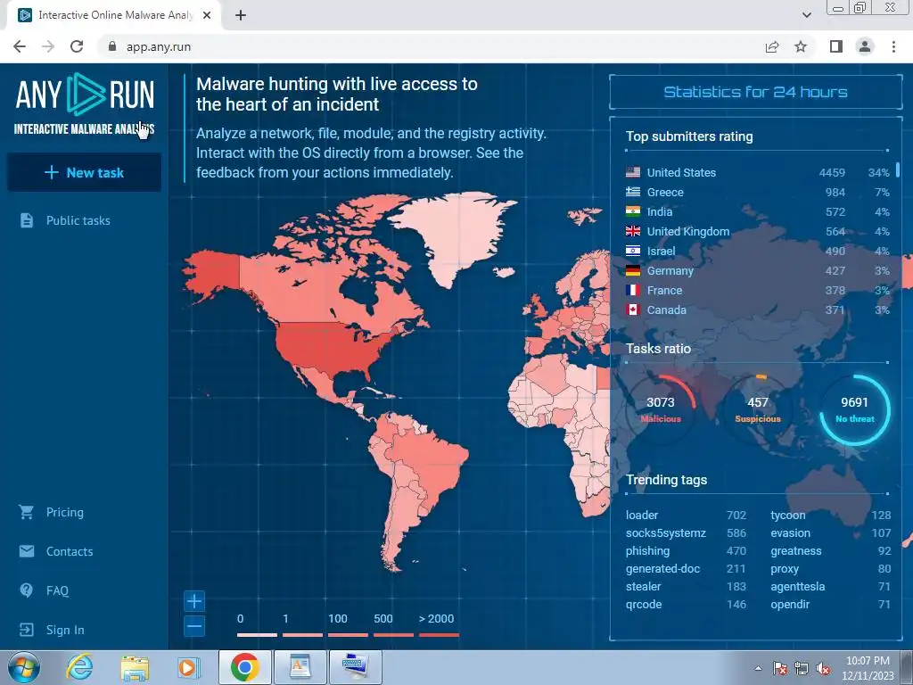Screen dimensions: 913x685
Task: Select United Kingdom in submitters list
Action: coord(757,231)
